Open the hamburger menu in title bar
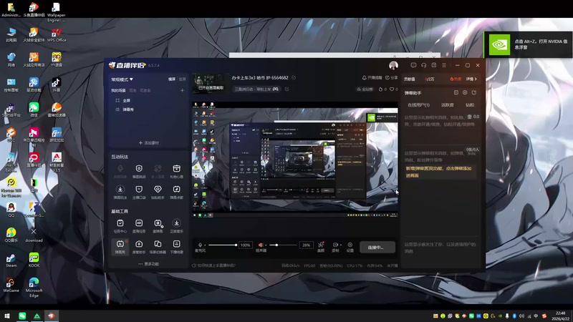Viewport: 573px width, 322px height. 444,65
